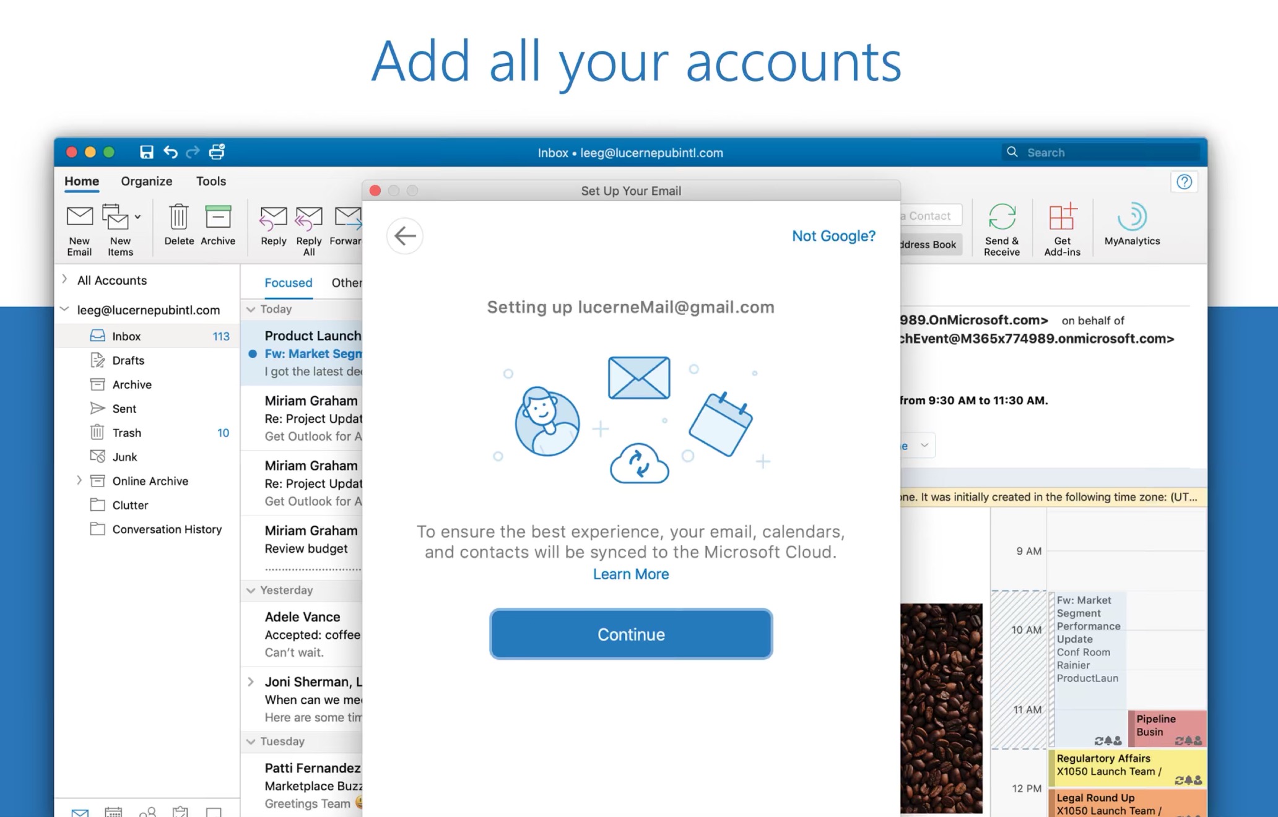Expand the Online Archive folder

(79, 480)
